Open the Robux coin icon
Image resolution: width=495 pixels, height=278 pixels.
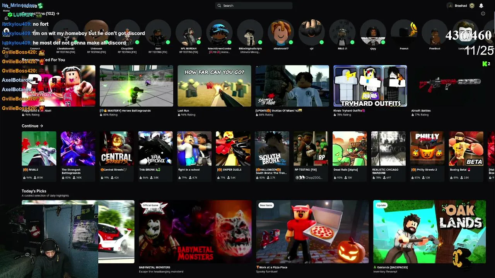pos(472,6)
